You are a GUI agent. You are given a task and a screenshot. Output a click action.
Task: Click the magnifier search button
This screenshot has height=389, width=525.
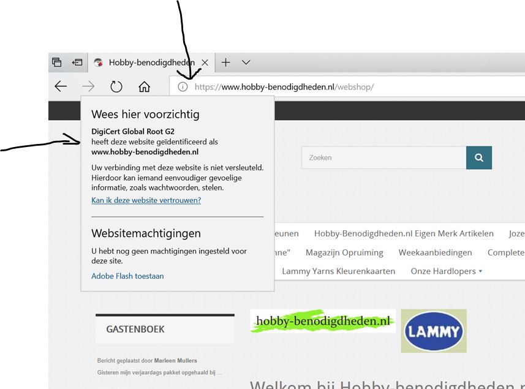(479, 157)
